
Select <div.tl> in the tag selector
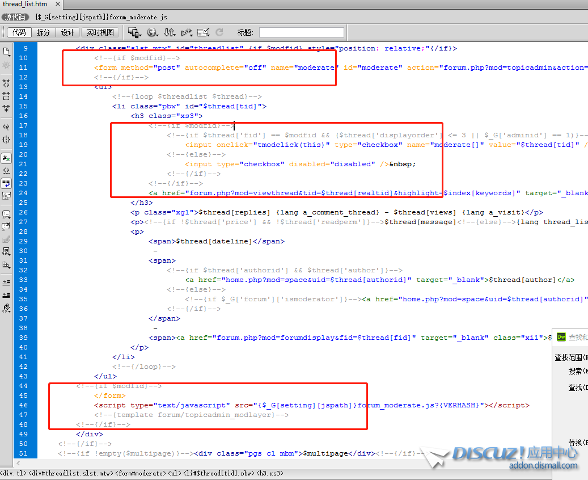pos(12,473)
